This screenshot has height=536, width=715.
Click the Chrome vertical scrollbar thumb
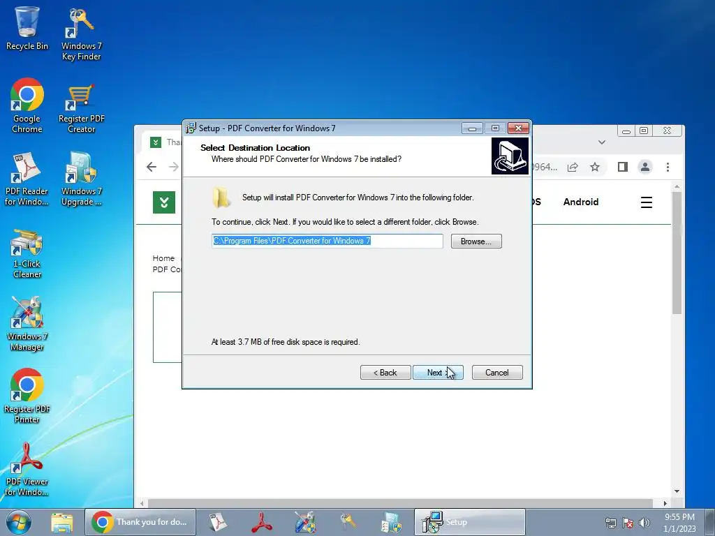tap(677, 253)
